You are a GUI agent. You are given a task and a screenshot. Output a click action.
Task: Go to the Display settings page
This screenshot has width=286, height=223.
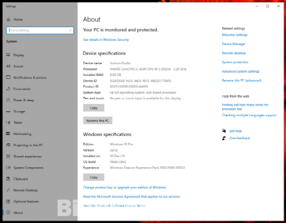click(x=19, y=55)
